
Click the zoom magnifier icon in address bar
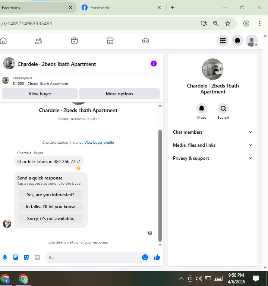(x=215, y=23)
